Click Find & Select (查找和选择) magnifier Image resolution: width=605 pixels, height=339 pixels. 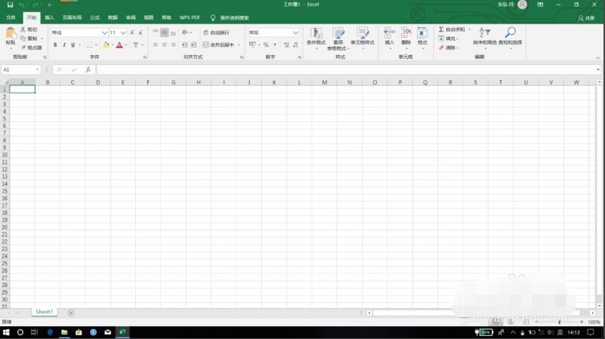[x=510, y=33]
